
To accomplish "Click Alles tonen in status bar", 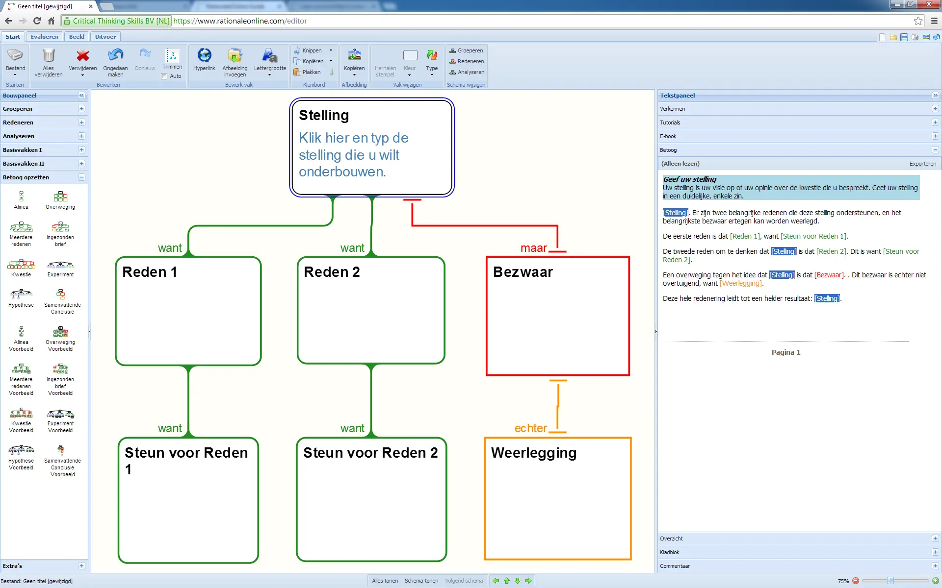I will 385,581.
